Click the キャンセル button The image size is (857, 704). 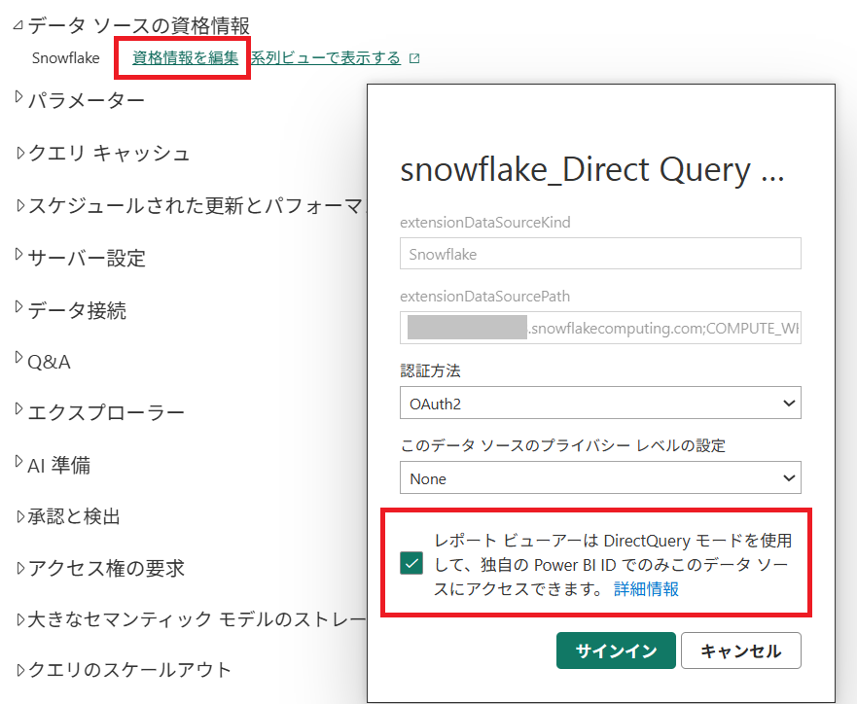coord(741,651)
